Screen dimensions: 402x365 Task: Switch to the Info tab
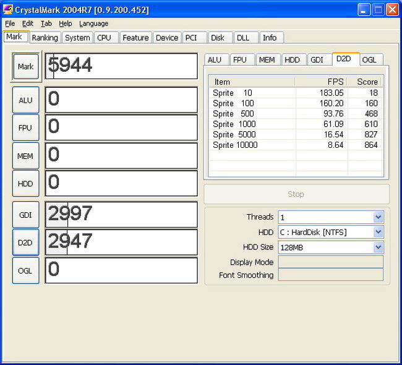[x=272, y=38]
